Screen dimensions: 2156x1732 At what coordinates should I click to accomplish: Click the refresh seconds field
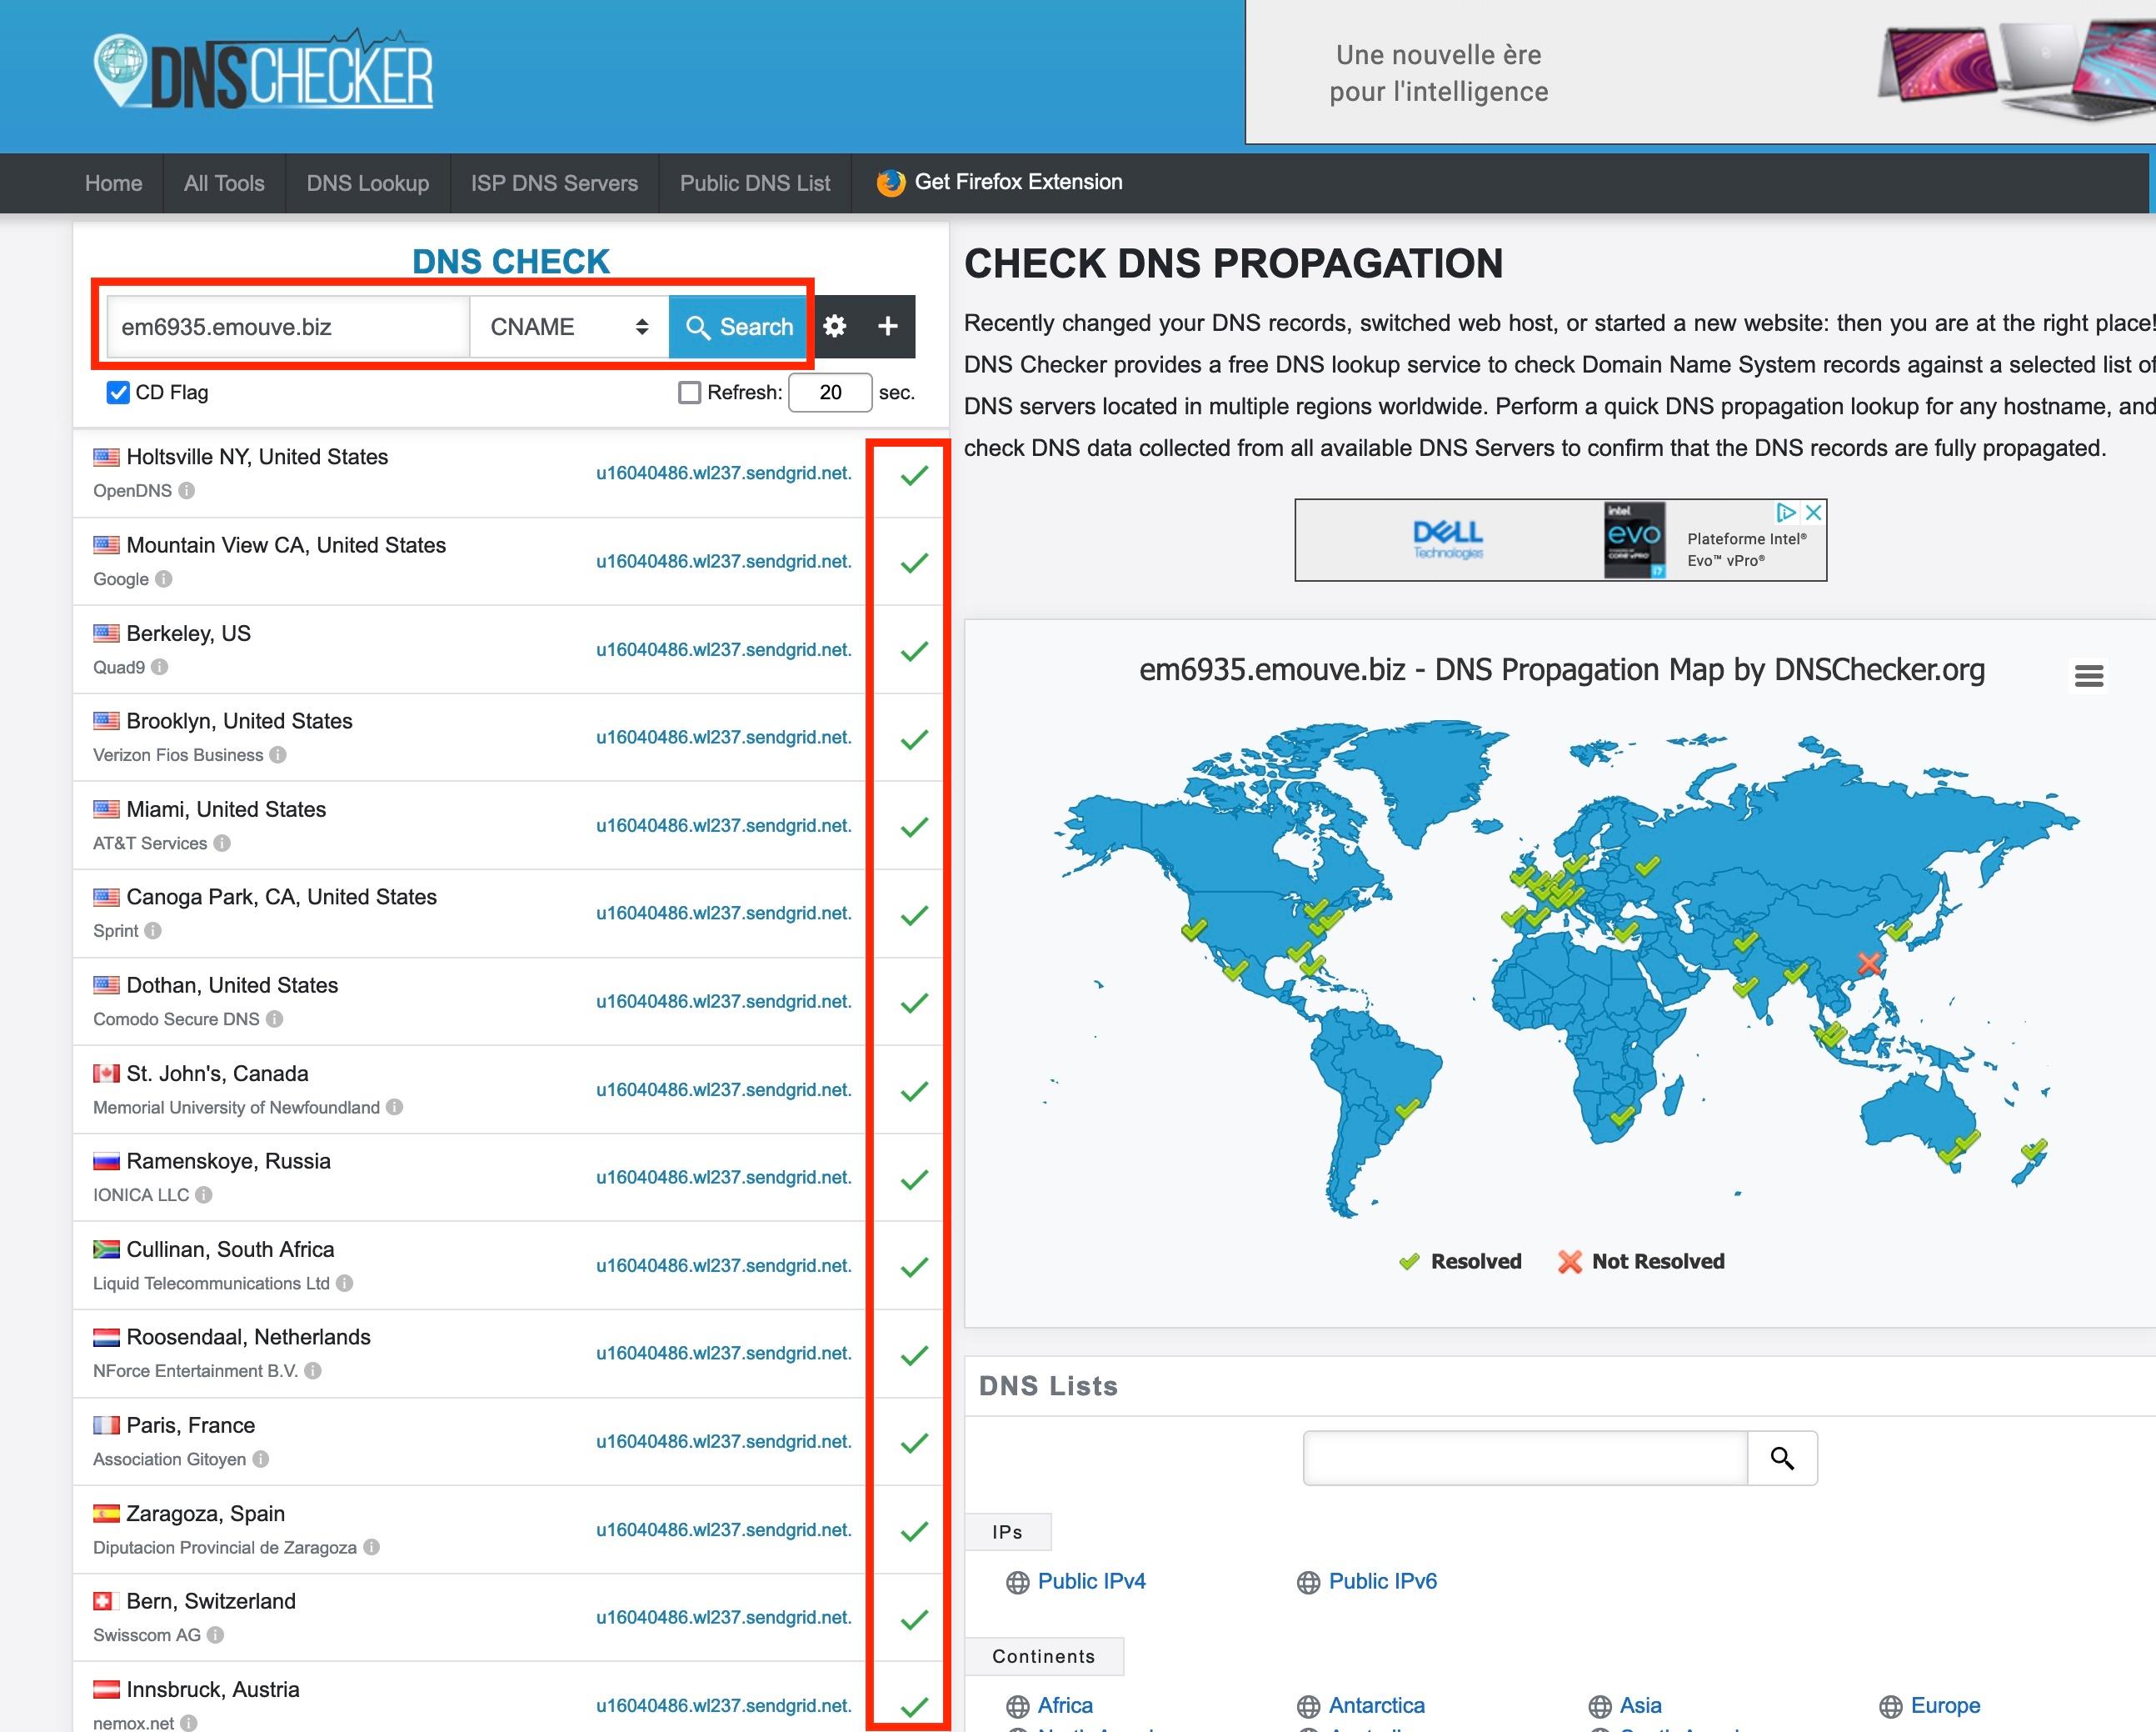[x=830, y=393]
